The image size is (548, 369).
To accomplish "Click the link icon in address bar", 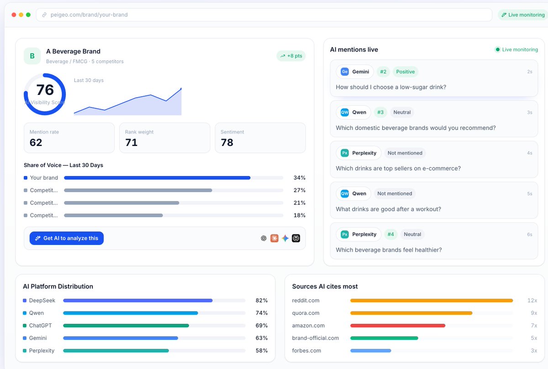I will click(x=44, y=15).
